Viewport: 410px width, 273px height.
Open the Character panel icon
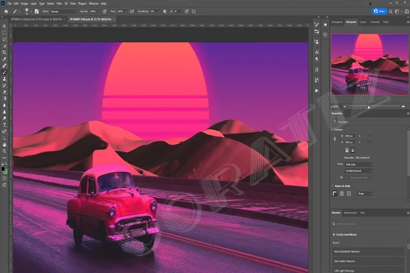(316, 53)
